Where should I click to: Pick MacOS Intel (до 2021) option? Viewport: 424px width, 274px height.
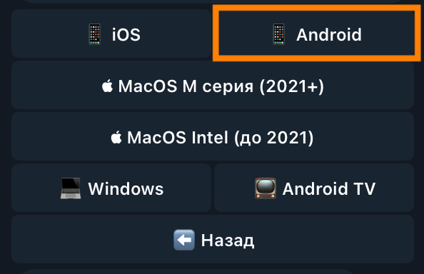(x=213, y=136)
